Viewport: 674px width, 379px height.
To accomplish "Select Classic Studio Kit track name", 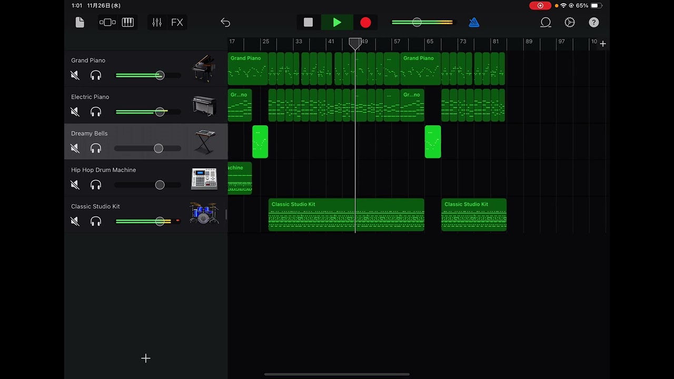I will pos(95,206).
